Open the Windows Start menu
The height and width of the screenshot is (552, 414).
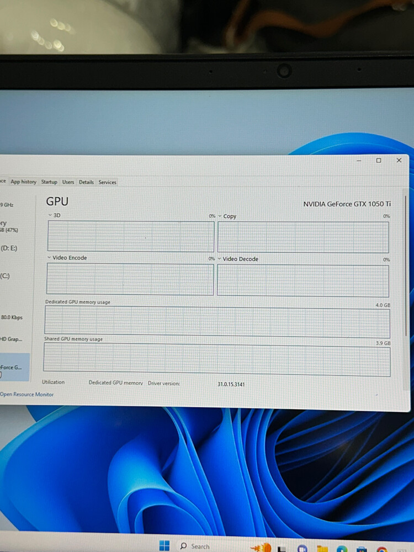point(164,546)
